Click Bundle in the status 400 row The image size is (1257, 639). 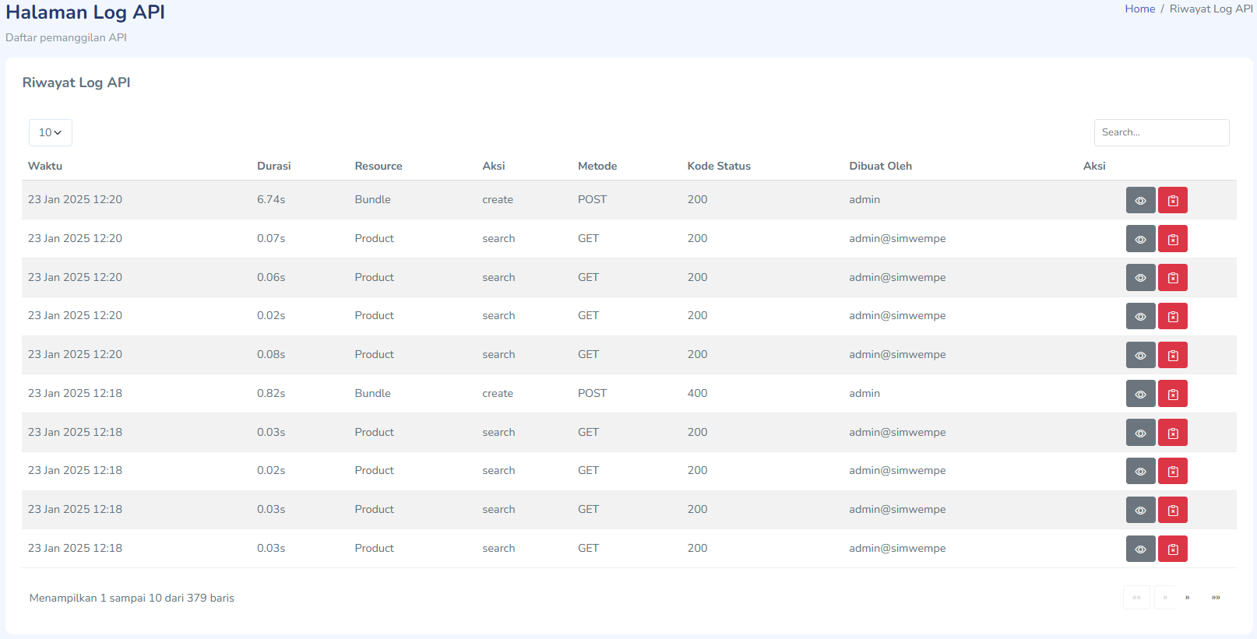point(372,393)
